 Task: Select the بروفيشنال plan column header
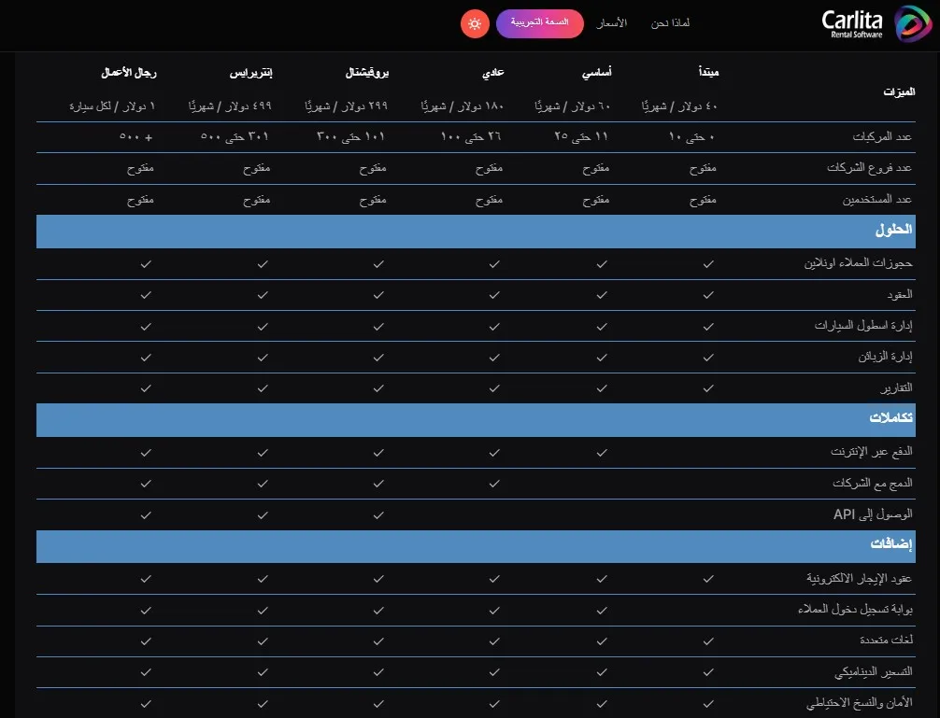(x=367, y=73)
